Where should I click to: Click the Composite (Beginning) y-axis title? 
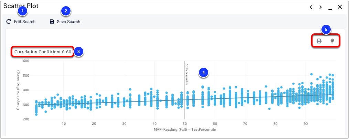[18, 90]
